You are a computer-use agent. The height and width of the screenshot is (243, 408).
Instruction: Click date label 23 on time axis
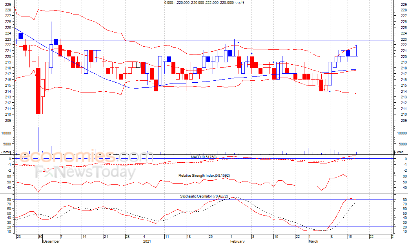tap(18, 236)
